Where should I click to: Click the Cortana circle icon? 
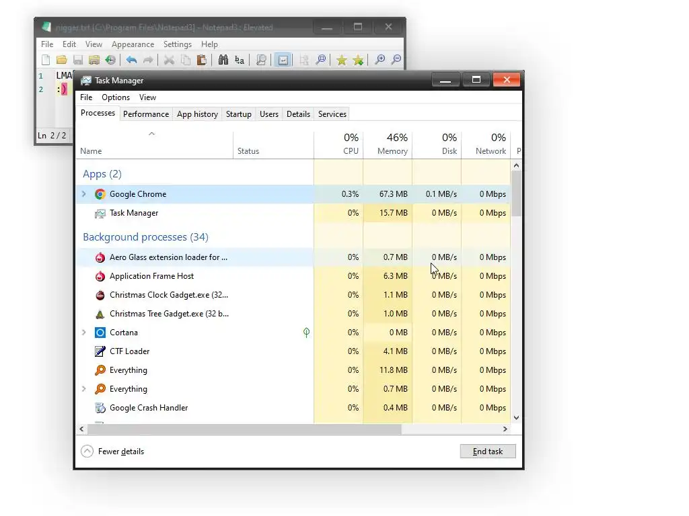click(100, 333)
